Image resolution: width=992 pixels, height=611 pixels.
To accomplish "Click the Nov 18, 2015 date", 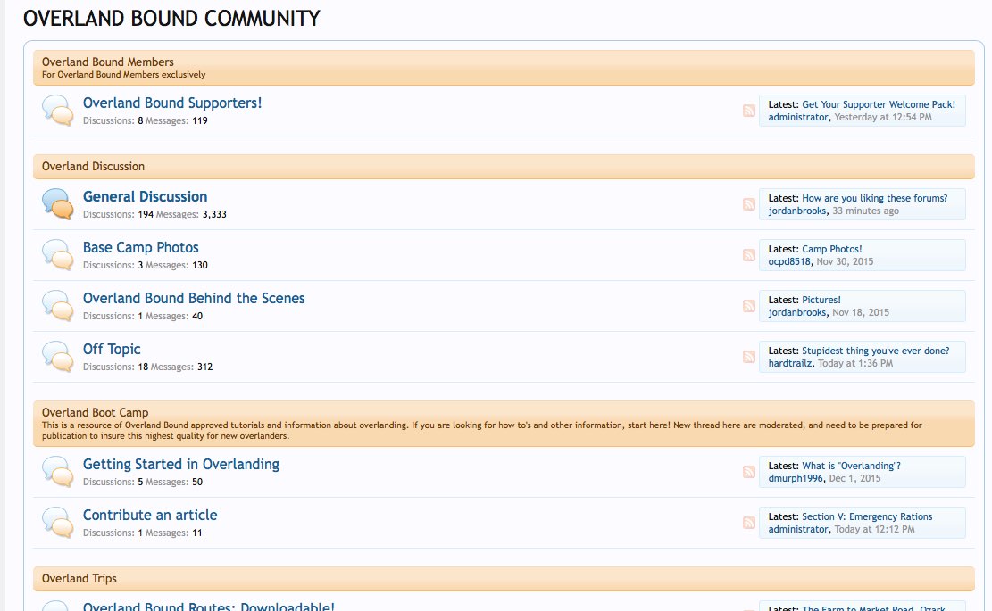I will point(861,313).
